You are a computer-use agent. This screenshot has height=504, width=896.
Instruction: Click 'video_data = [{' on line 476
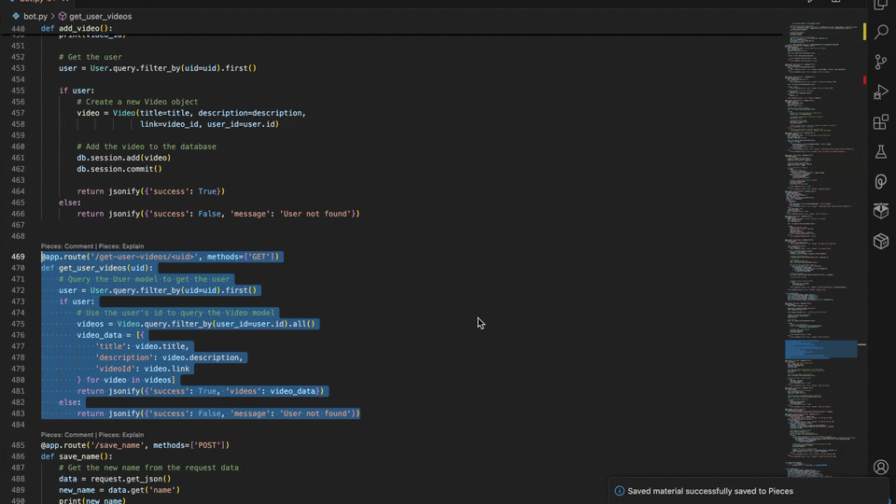point(111,335)
